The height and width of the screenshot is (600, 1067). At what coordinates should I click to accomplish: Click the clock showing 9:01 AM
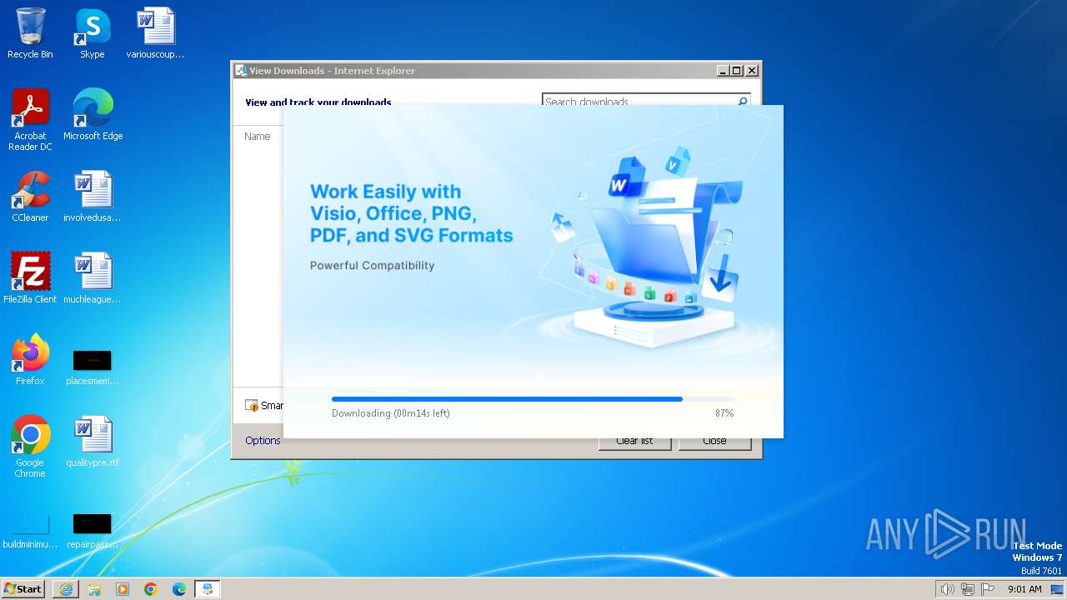tap(1024, 589)
